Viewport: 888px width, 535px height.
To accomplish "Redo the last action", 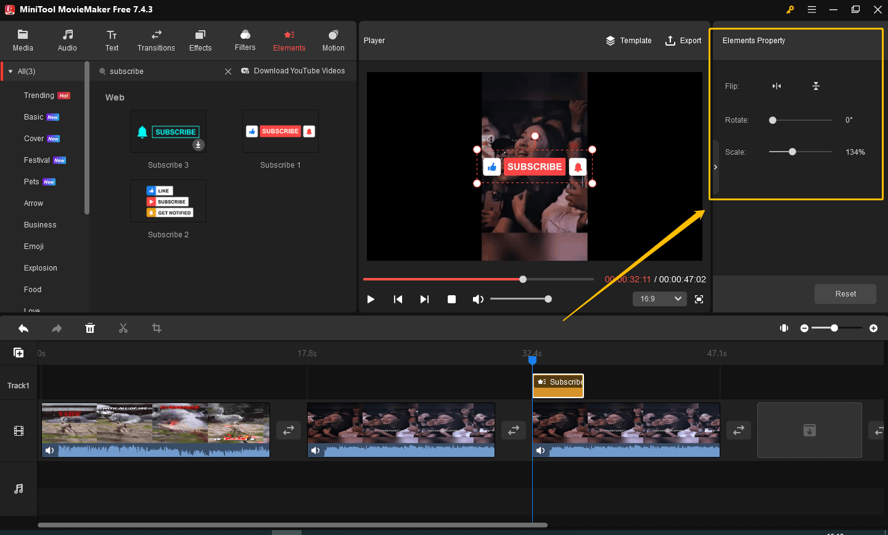I will tap(57, 329).
